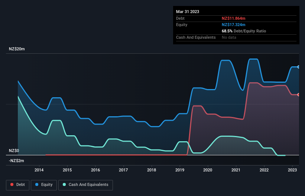Select the blue Equity endpoint marker at 2023
Viewport: 305px width, 196px height.
pyautogui.click(x=299, y=67)
